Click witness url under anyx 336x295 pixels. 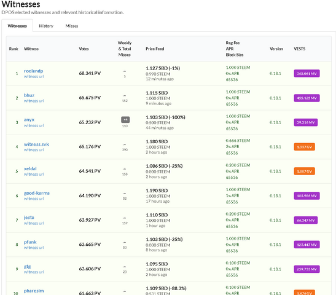tap(34, 125)
